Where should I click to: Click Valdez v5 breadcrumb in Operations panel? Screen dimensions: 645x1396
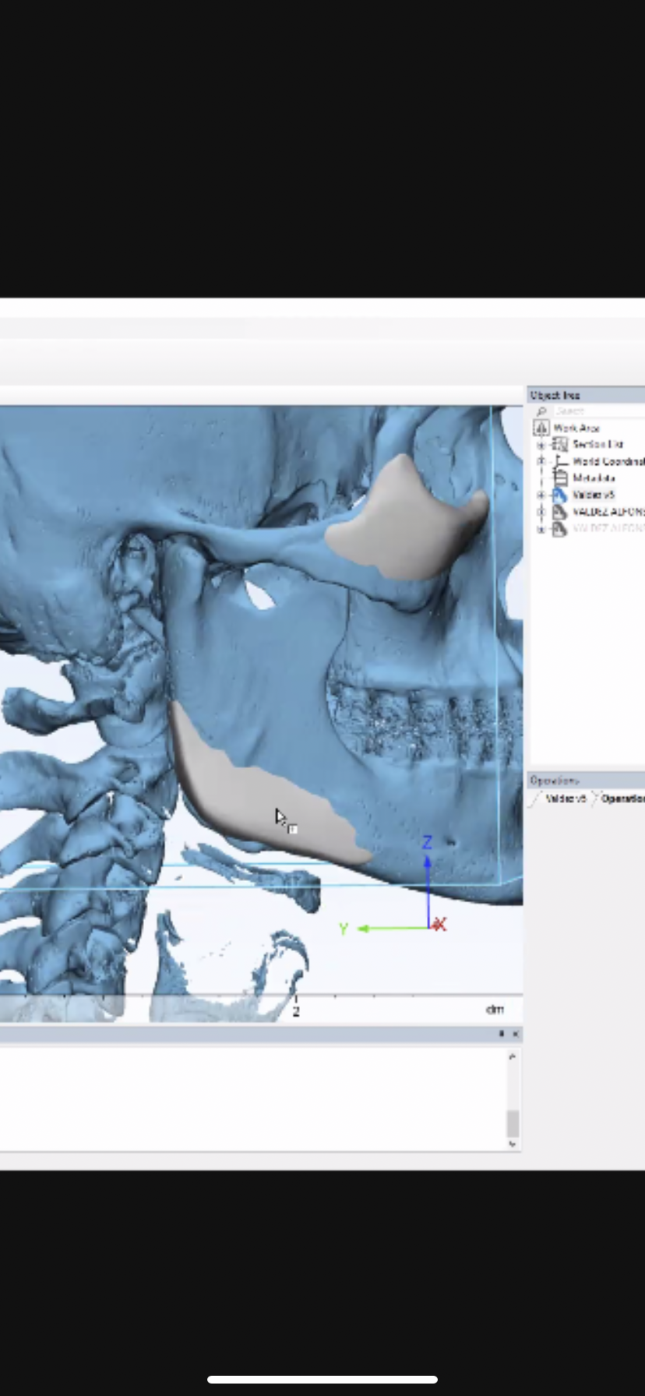pyautogui.click(x=565, y=798)
